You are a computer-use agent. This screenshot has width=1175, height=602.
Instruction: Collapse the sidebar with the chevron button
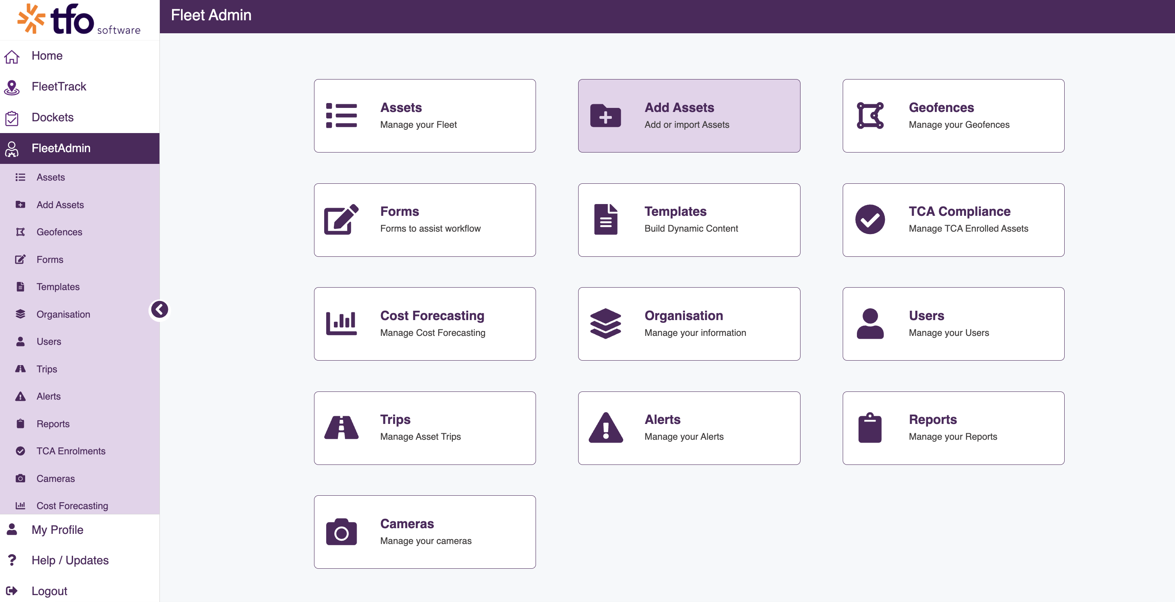[x=159, y=310]
